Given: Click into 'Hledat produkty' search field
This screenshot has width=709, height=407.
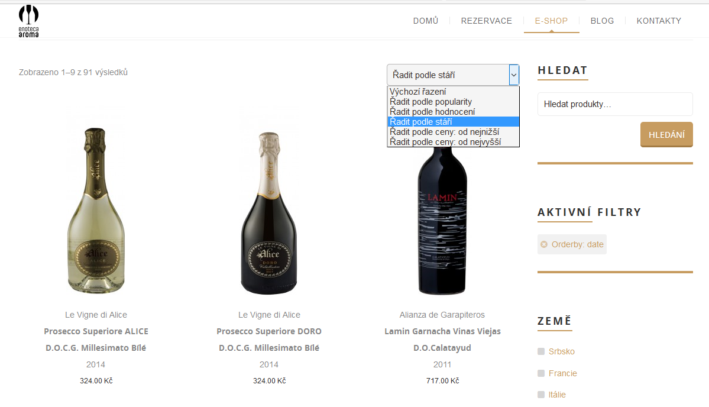Looking at the screenshot, I should coord(615,104).
